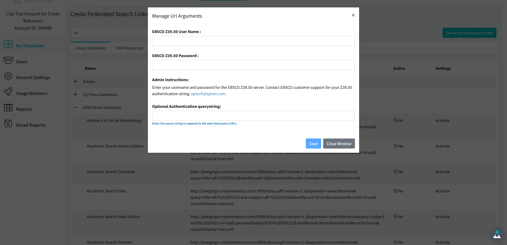Open the eptech@epnet.com email link
Image resolution: width=507 pixels, height=245 pixels.
tap(208, 94)
